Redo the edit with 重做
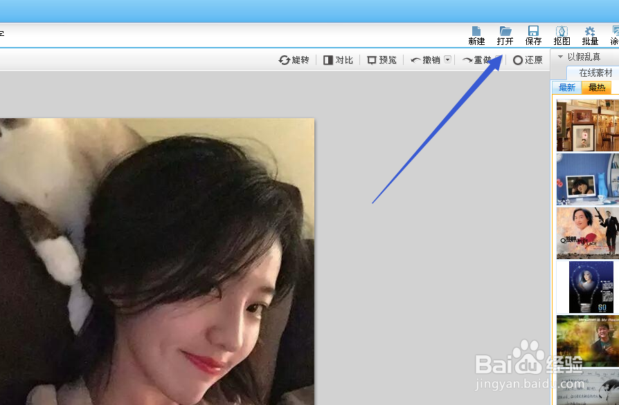The height and width of the screenshot is (405, 619). 478,59
